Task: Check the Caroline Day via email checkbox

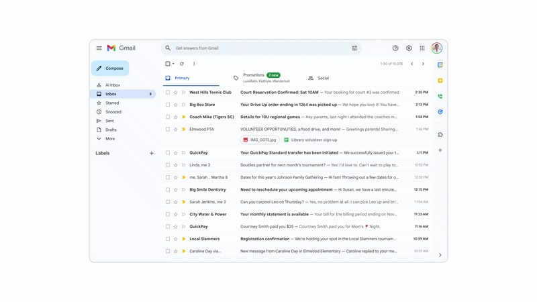Action: 167,251
